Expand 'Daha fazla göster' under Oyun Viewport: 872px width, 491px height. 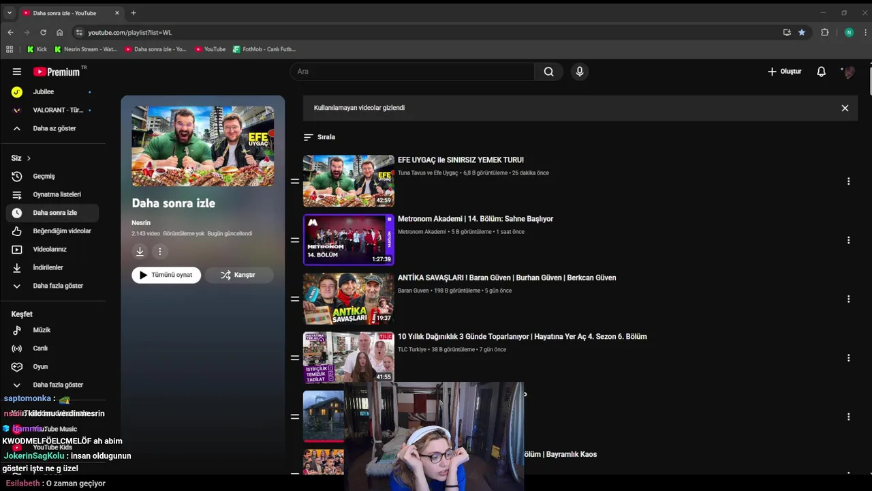[52, 385]
